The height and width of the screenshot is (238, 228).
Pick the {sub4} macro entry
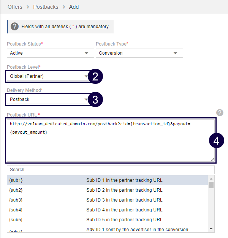point(108,210)
